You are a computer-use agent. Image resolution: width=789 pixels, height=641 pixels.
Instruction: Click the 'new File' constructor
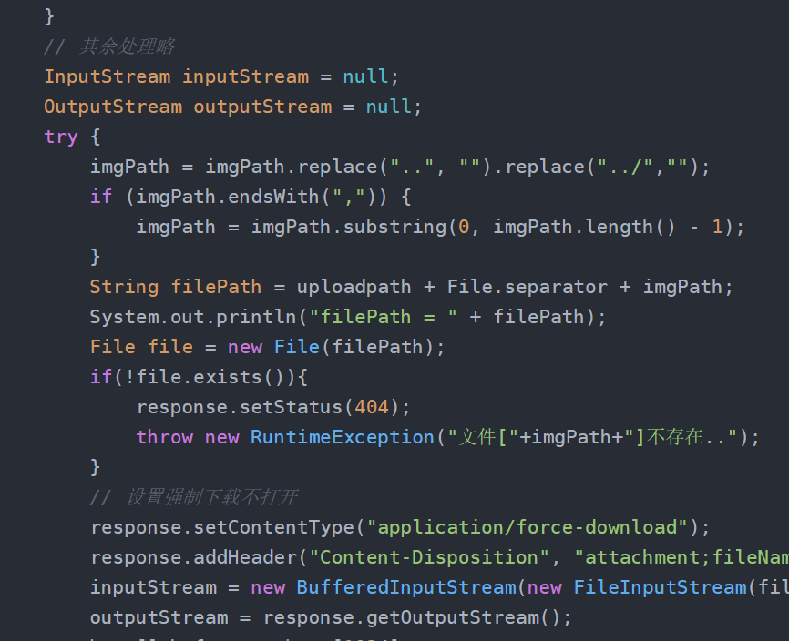click(x=273, y=347)
